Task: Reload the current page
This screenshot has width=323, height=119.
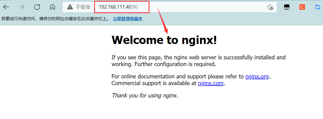Action: pos(37,7)
